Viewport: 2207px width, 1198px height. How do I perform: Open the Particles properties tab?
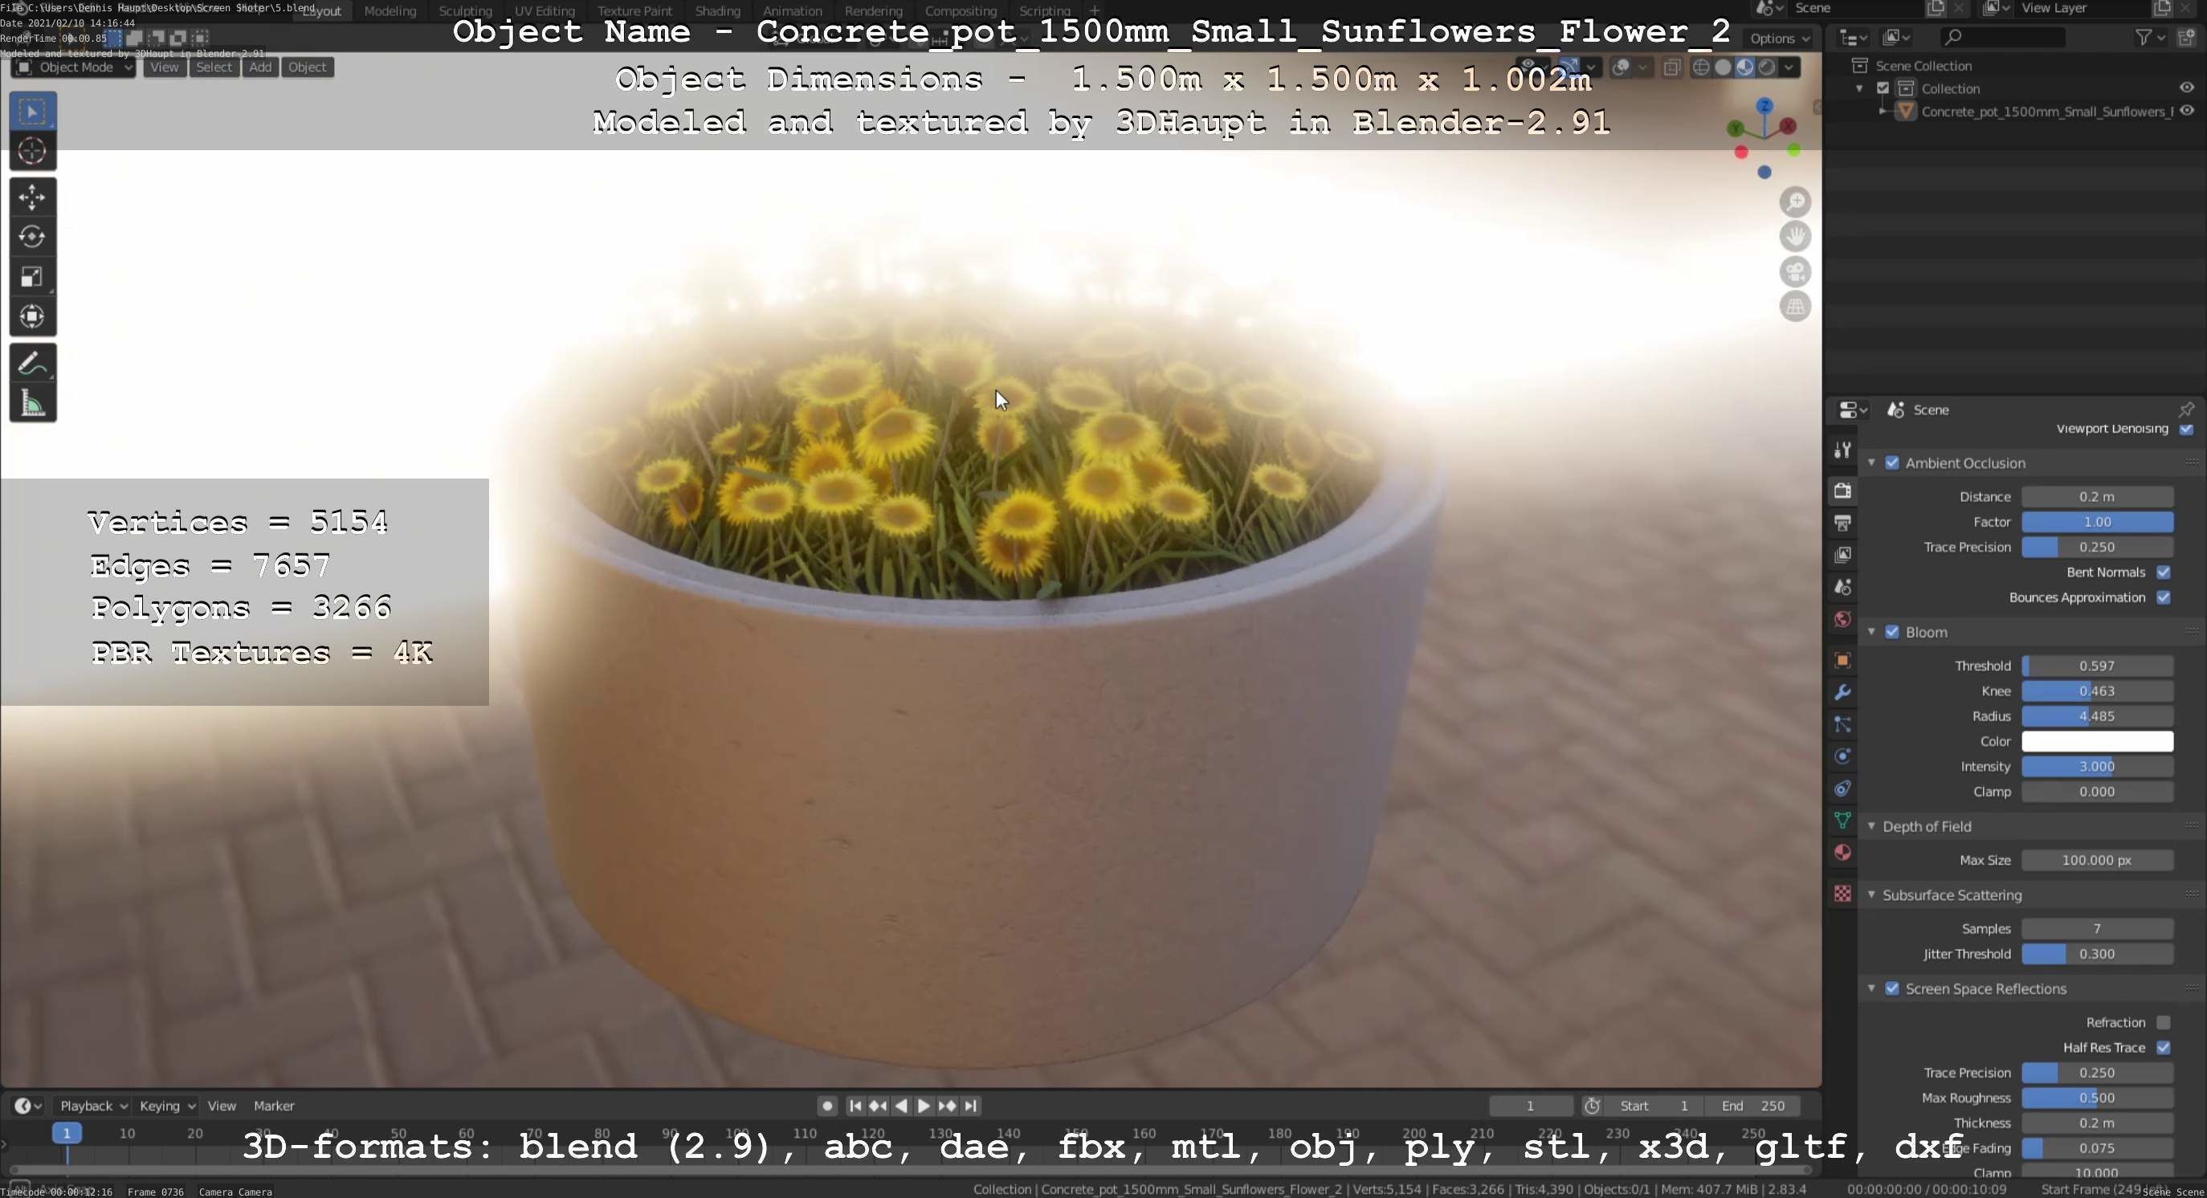[1842, 724]
